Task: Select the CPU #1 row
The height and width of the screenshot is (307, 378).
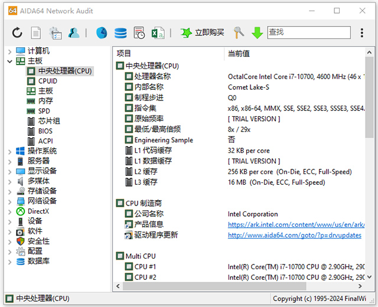Action: 240,267
